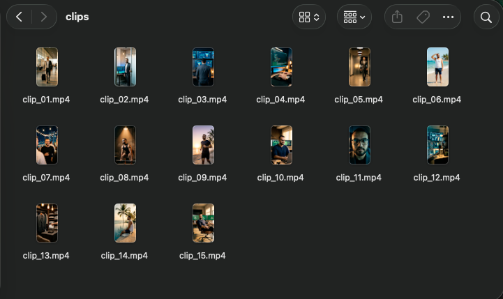Viewport: 503px width, 299px height.
Task: Click the clips folder title
Action: pyautogui.click(x=77, y=17)
